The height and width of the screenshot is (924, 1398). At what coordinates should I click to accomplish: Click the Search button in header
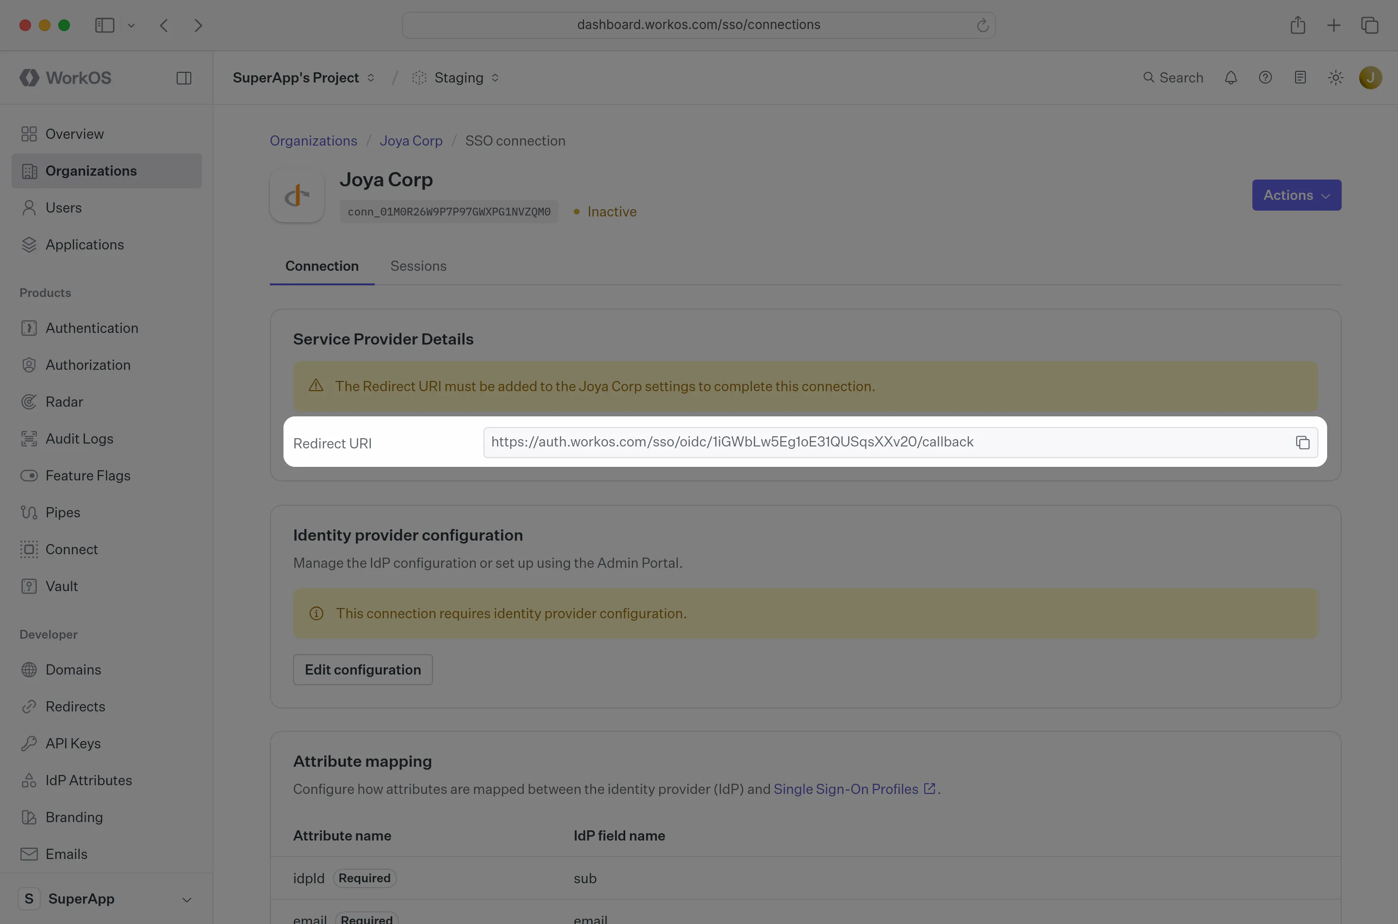[1173, 78]
